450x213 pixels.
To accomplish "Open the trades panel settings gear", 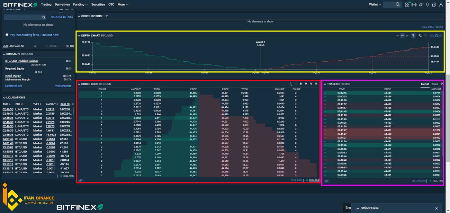I will pyautogui.click(x=442, y=84).
